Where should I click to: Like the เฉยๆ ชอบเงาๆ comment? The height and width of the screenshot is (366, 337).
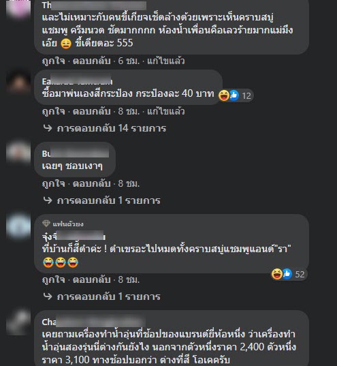tap(53, 183)
